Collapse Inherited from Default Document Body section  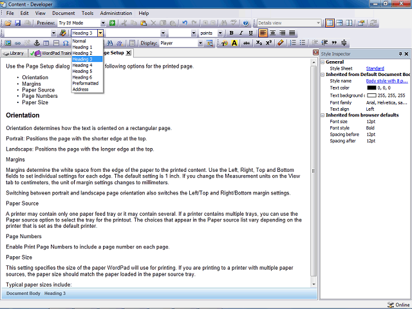tap(323, 75)
